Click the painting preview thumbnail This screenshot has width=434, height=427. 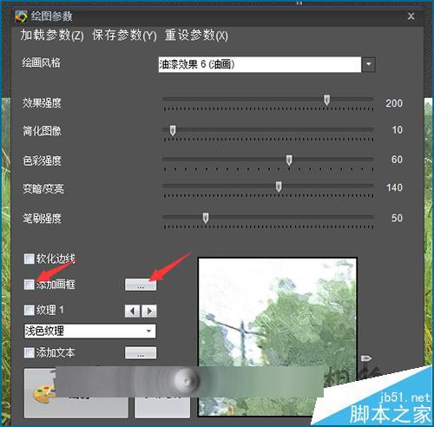click(x=278, y=337)
